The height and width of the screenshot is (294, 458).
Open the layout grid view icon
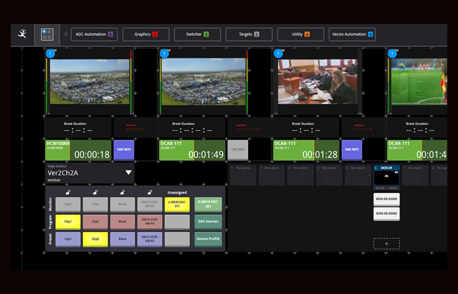click(47, 35)
